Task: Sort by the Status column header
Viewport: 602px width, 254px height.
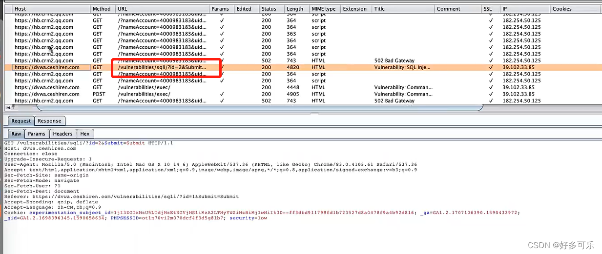Action: [271, 9]
